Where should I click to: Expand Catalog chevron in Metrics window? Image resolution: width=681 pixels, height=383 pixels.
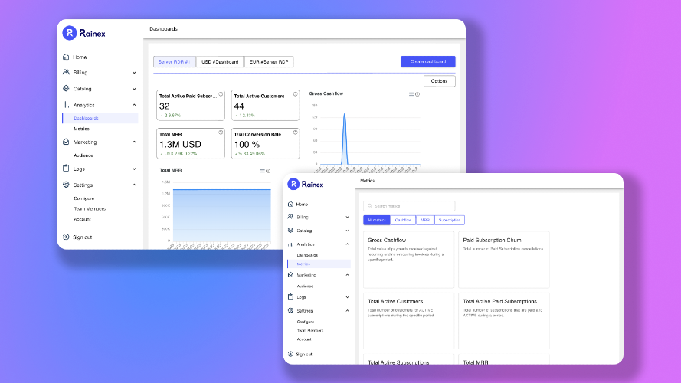pos(348,231)
